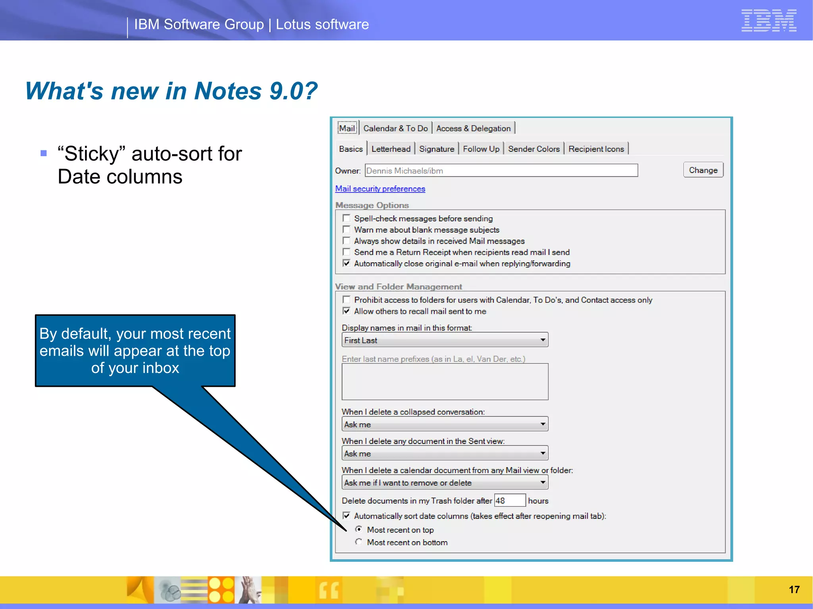This screenshot has height=609, width=813.
Task: Toggle Automatically sort date columns checkbox
Action: tap(347, 515)
